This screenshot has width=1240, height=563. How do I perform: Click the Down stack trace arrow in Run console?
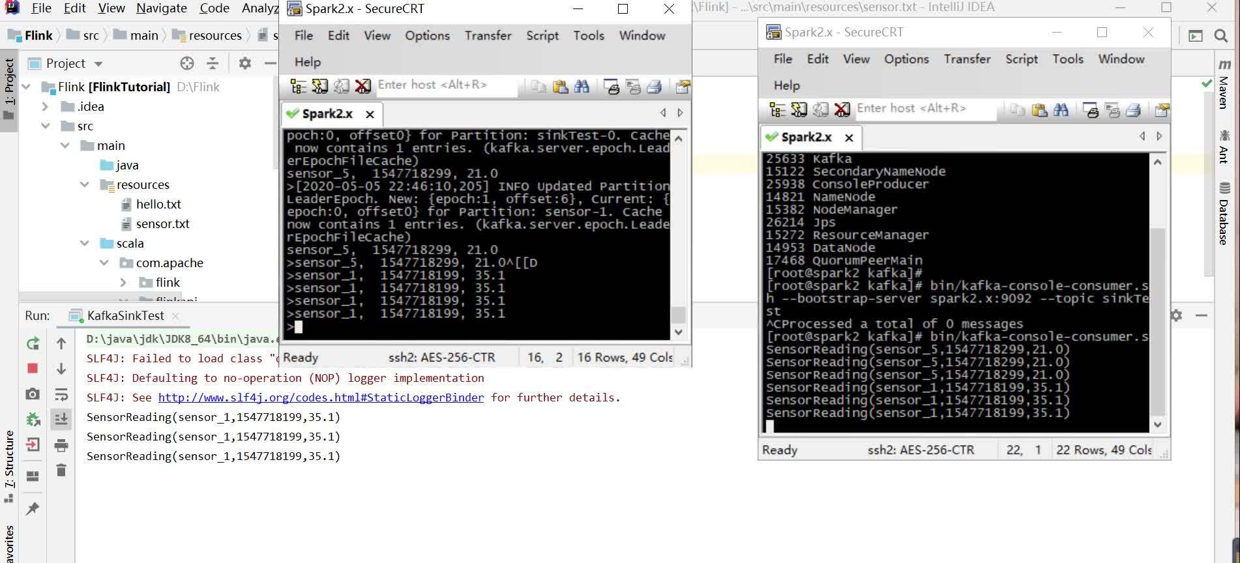[61, 368]
